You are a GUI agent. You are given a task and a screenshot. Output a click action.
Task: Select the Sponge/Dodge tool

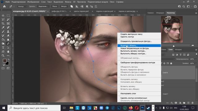tap(3, 44)
